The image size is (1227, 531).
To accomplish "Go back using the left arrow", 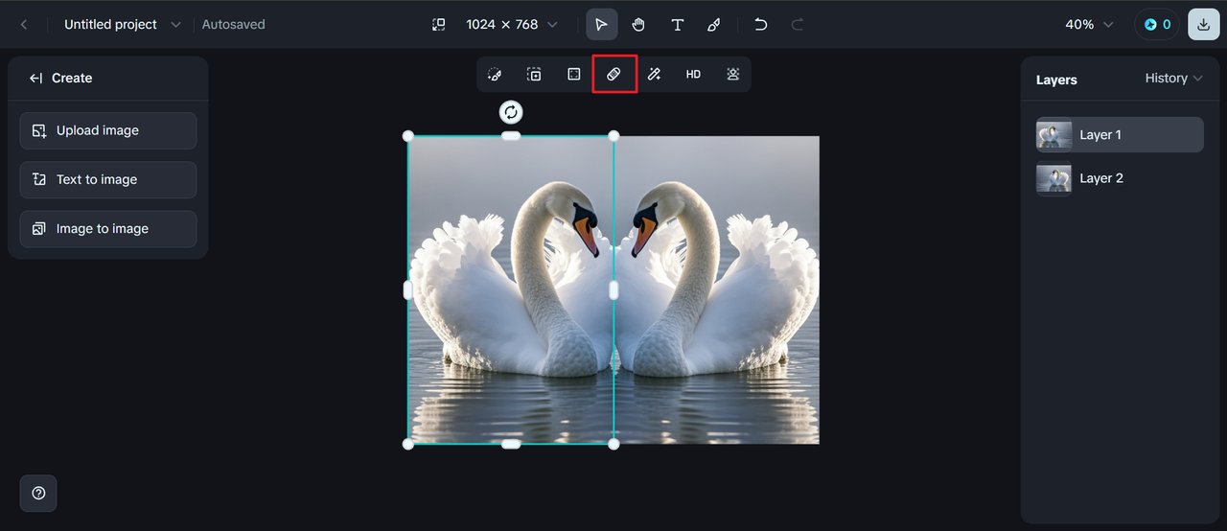I will click(x=24, y=24).
